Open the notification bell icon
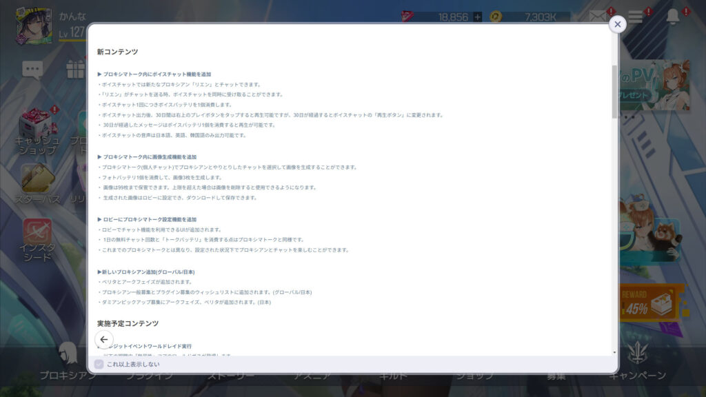The height and width of the screenshot is (397, 706). pos(673,17)
